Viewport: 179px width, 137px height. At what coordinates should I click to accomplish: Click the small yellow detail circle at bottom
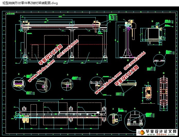[114, 120]
